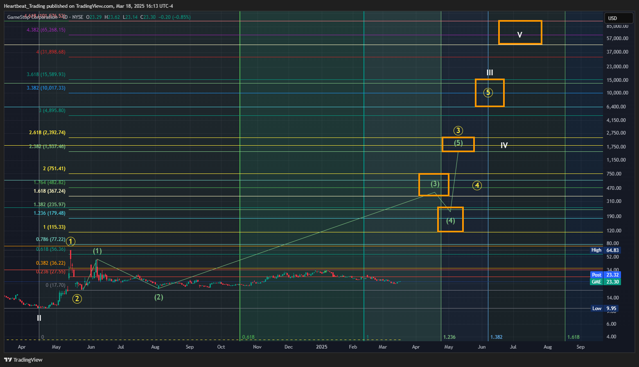Select the 1.236 (179.48) Fibonacci label
The height and width of the screenshot is (367, 639).
49,213
